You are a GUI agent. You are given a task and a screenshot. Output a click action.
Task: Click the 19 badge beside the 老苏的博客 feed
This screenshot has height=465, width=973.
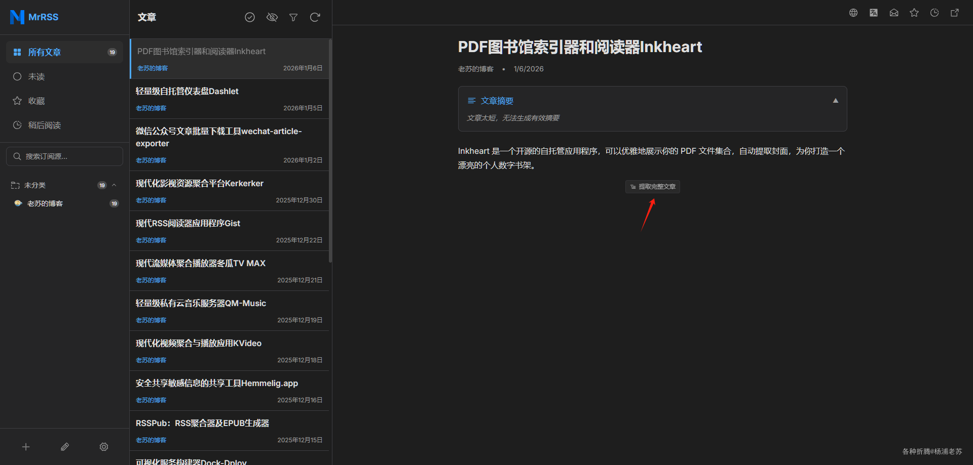115,203
